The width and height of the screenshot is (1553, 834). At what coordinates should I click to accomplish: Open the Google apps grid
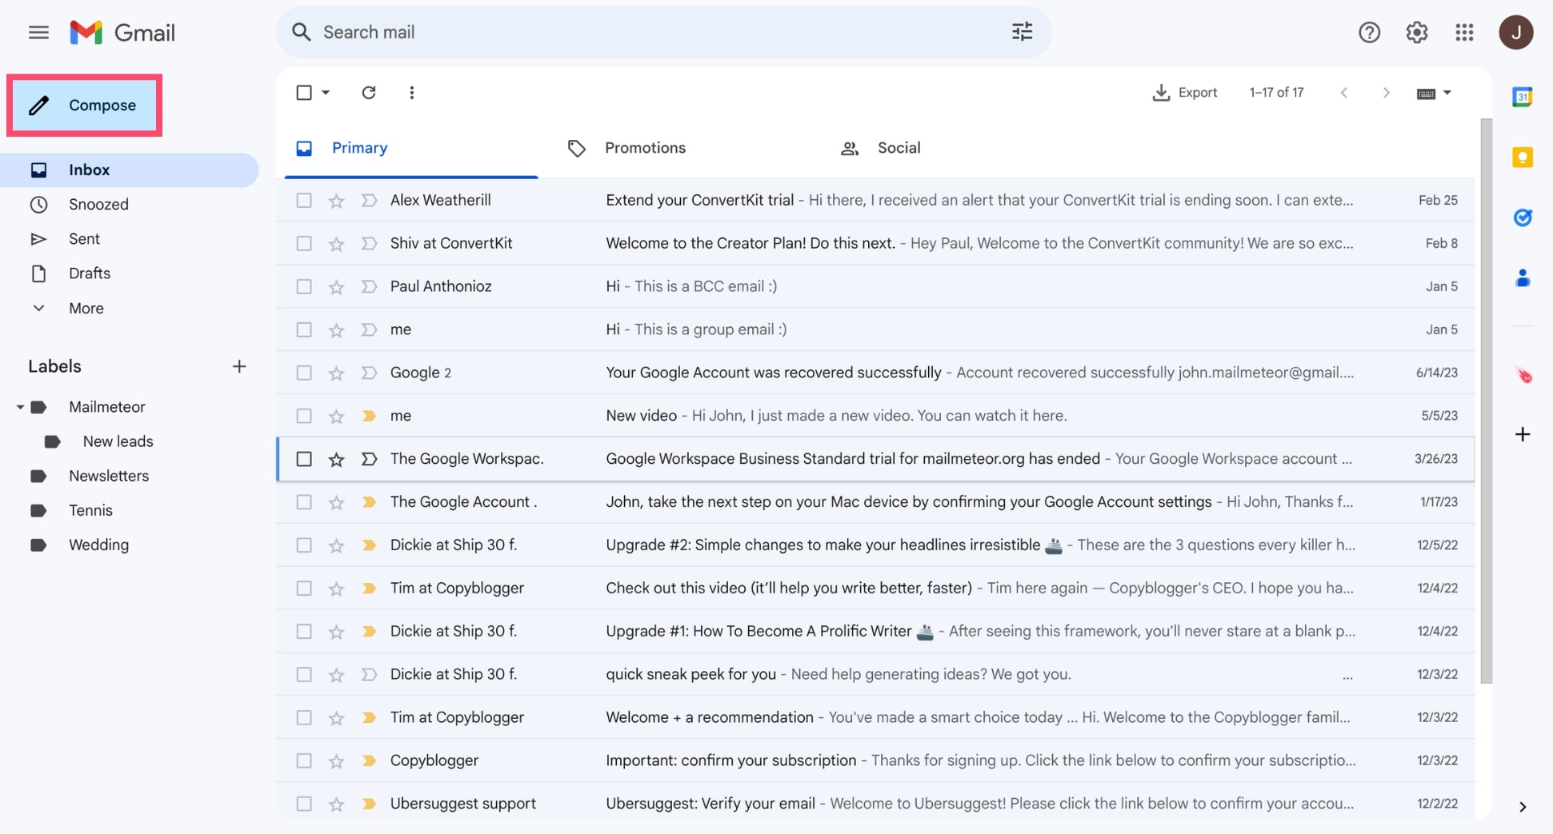[x=1464, y=32]
